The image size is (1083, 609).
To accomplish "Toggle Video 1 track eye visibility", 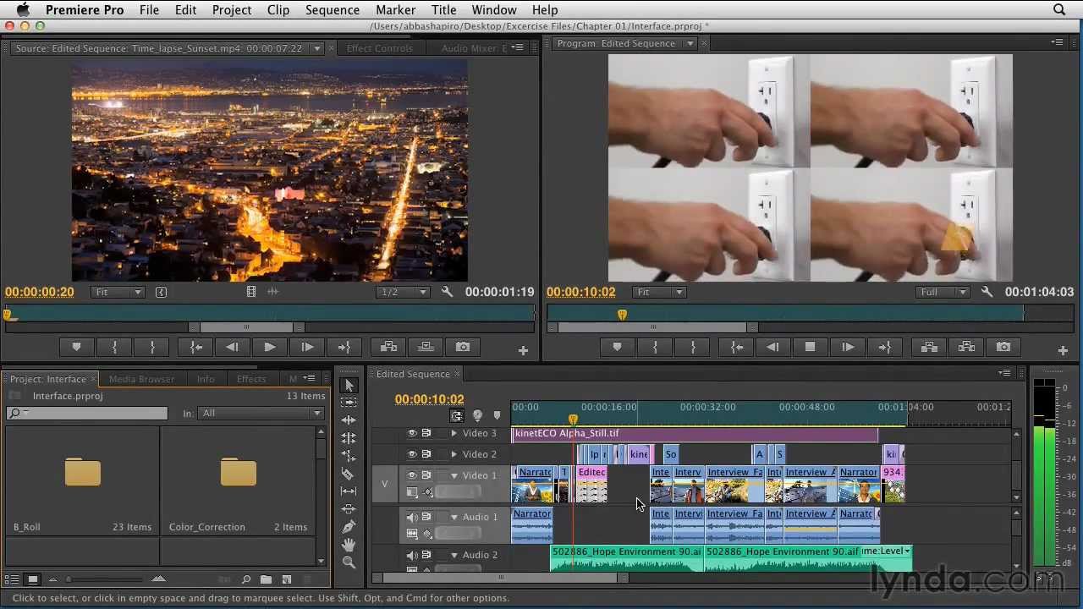I will click(412, 475).
